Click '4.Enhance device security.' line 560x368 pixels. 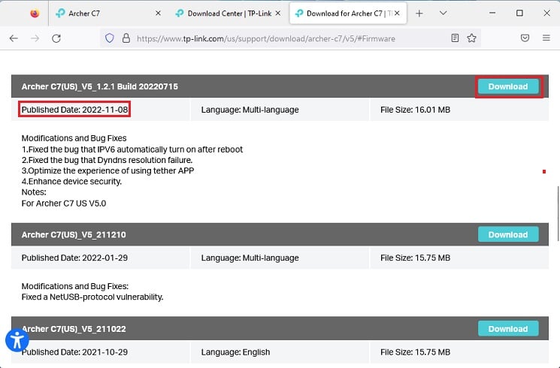click(x=72, y=181)
